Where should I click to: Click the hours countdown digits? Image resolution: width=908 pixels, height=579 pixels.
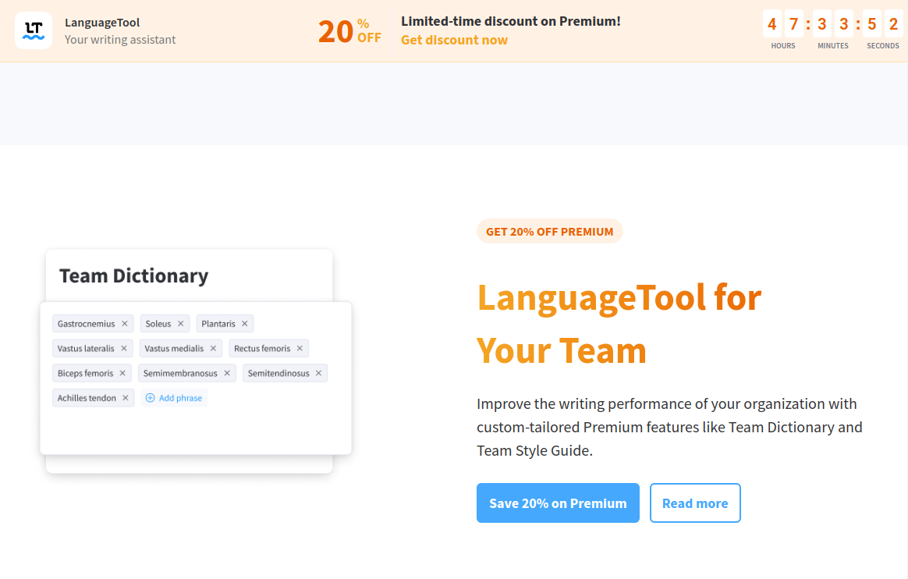(x=783, y=24)
